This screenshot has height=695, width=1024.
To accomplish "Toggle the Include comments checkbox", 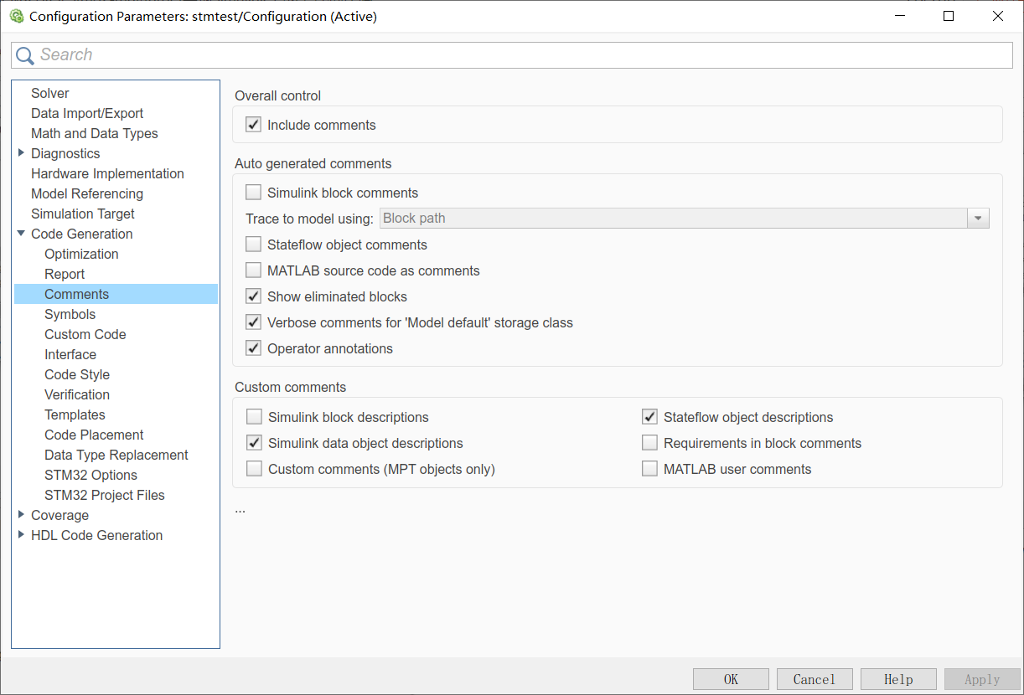I will click(x=253, y=125).
